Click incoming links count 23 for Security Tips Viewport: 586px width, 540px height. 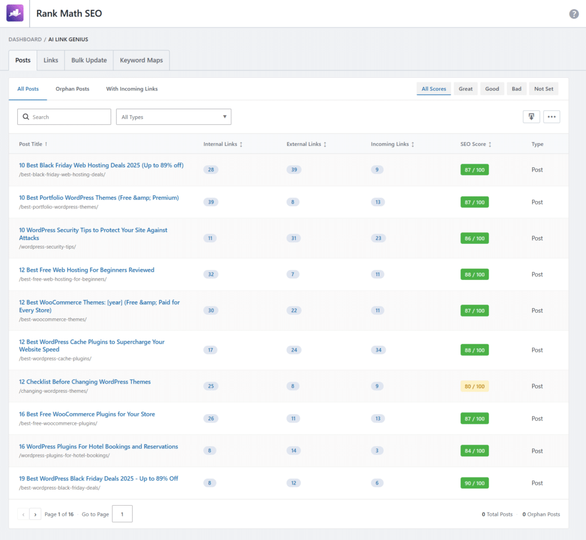(x=378, y=238)
